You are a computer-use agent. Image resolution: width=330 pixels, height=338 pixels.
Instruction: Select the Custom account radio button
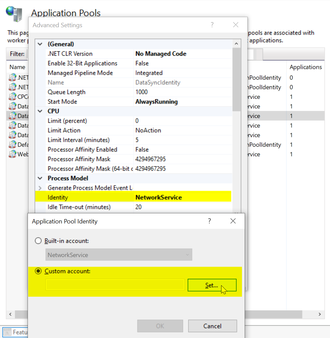pos(39,271)
